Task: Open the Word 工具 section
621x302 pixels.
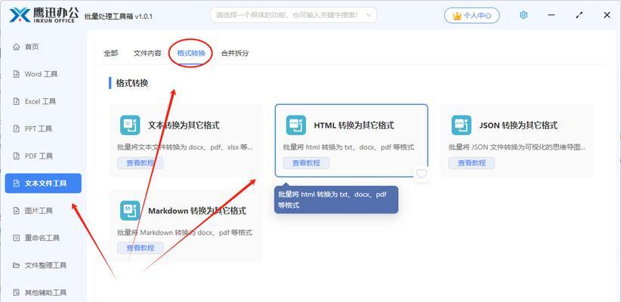Action: tap(43, 74)
